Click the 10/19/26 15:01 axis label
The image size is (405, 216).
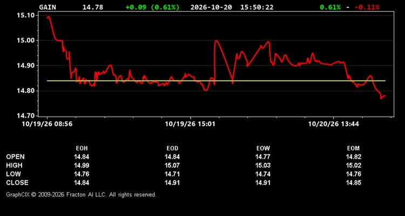(190, 124)
